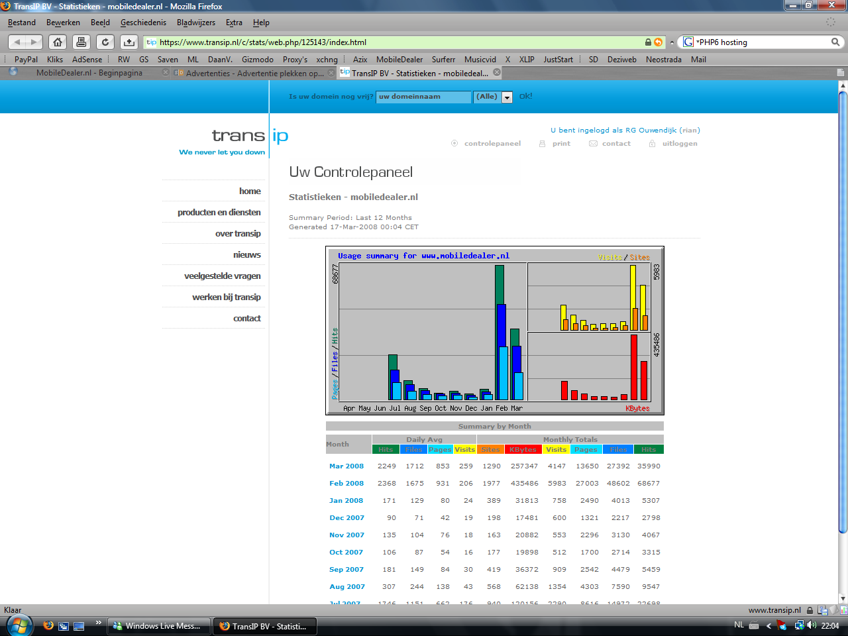Click the forward arrow button

click(34, 42)
